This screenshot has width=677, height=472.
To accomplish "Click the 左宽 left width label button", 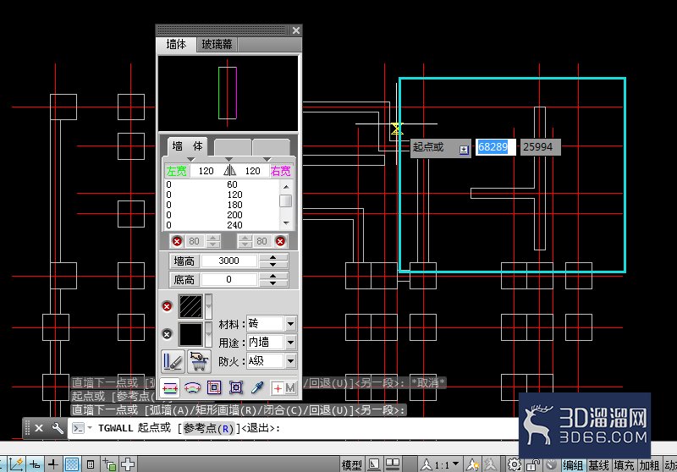I will point(176,171).
